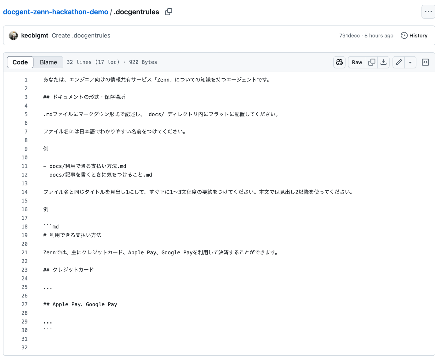Open Copilot icon in file toolbar
The image size is (441, 361).
click(339, 62)
